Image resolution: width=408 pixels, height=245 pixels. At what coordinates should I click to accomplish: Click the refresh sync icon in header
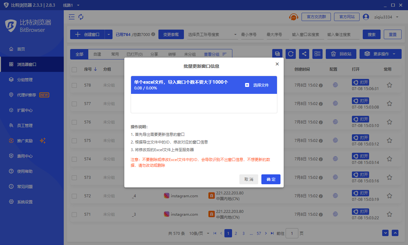point(81,17)
